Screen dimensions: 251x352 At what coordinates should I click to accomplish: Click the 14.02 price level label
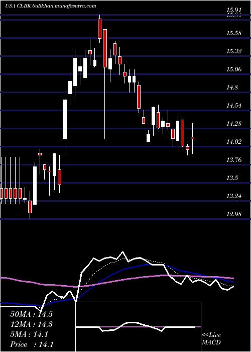click(234, 142)
